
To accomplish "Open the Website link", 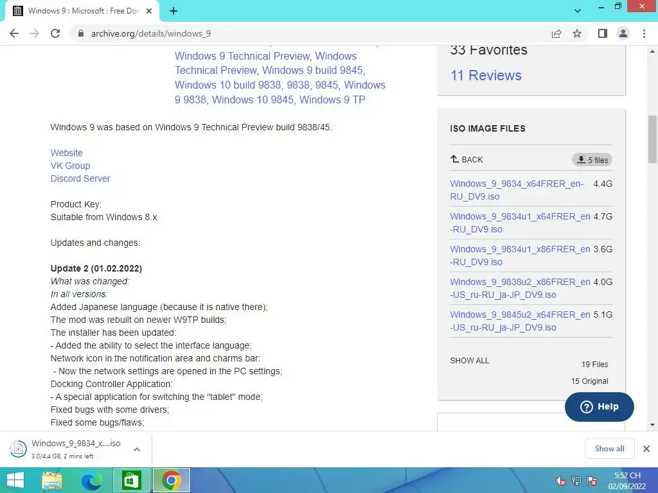I will coord(66,153).
